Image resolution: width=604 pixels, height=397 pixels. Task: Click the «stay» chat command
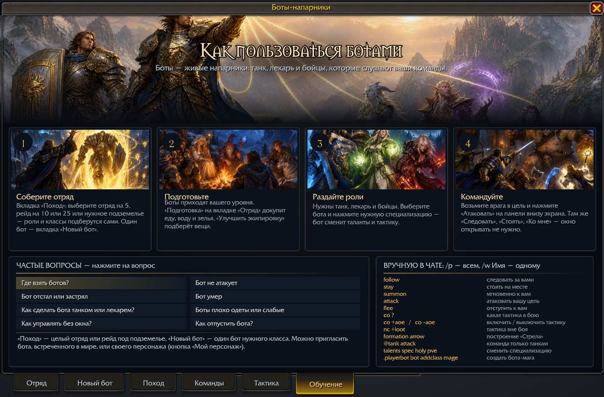[x=389, y=287]
